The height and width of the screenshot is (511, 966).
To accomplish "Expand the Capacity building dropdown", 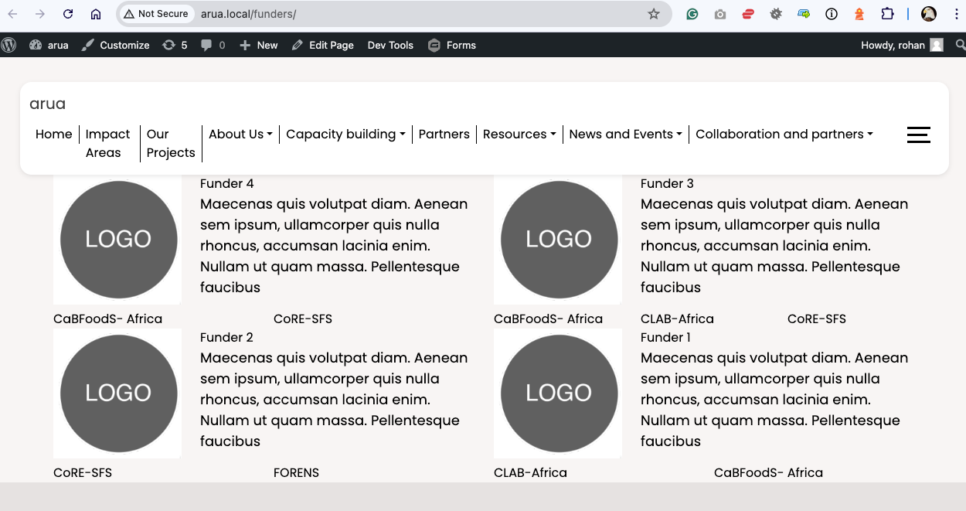I will point(345,134).
